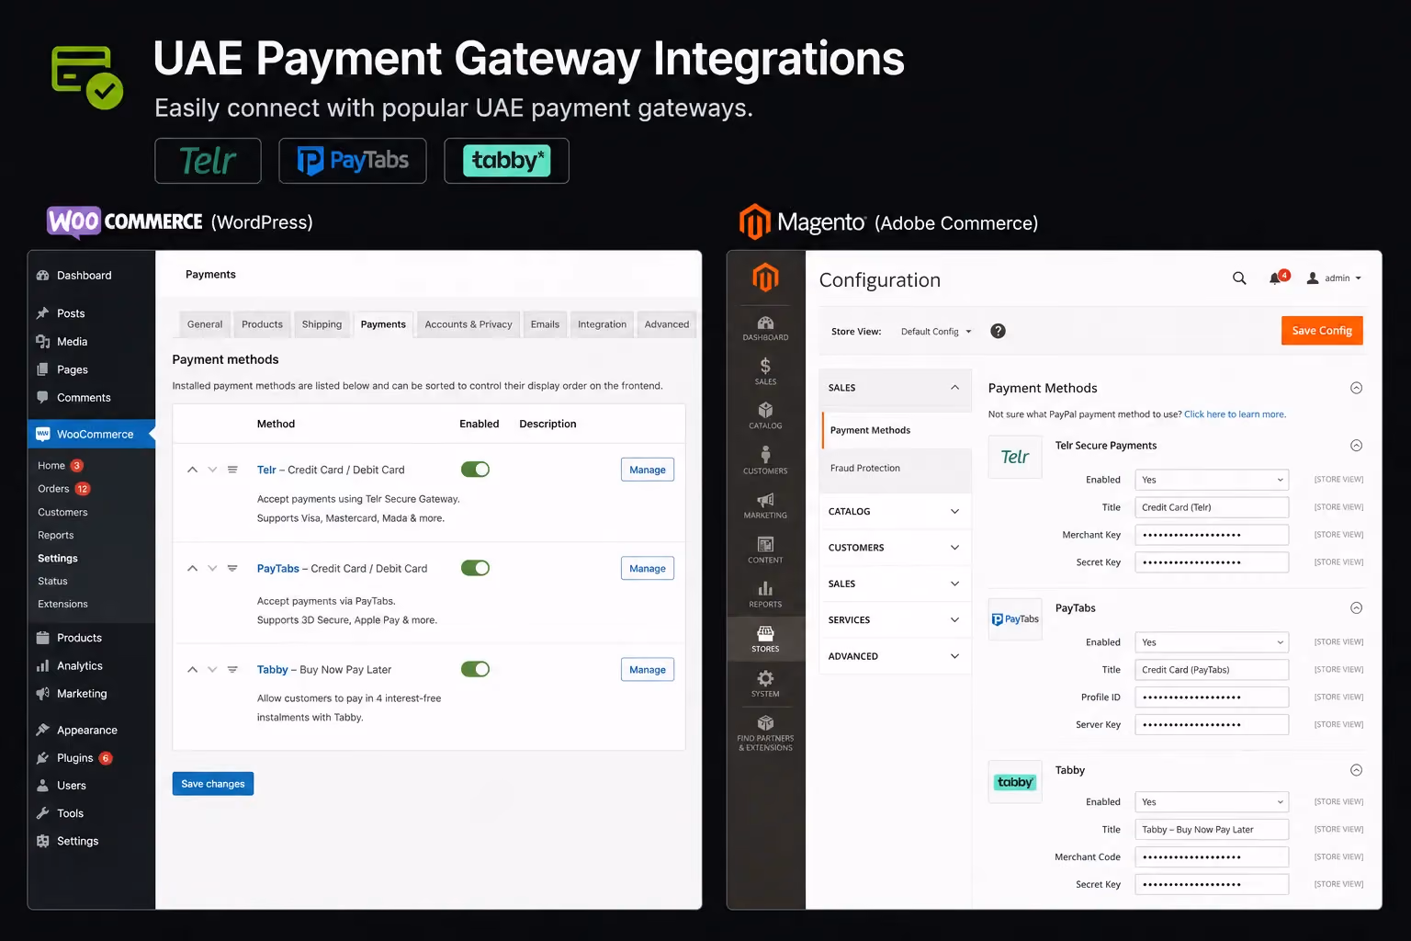Open Magento notifications bell
The height and width of the screenshot is (941, 1411).
pos(1277,278)
